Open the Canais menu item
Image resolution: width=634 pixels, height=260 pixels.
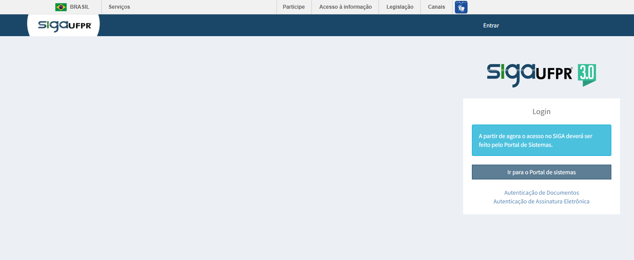pyautogui.click(x=436, y=7)
